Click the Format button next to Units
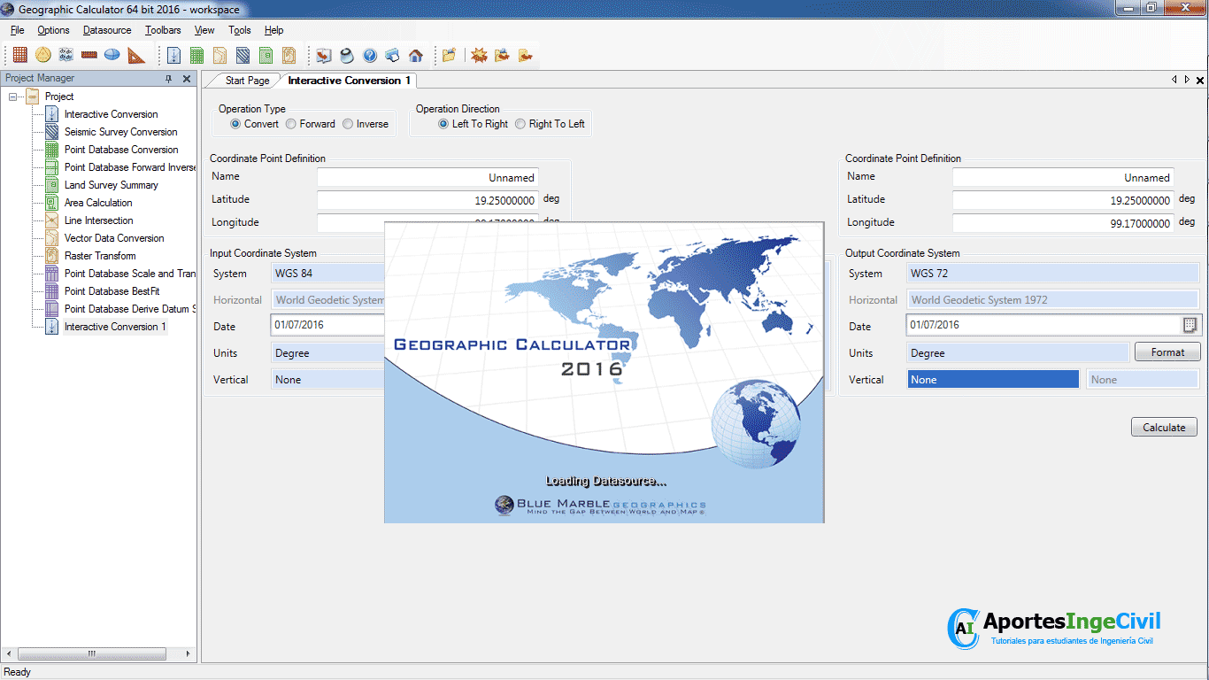Image resolution: width=1209 pixels, height=680 pixels. 1167,352
